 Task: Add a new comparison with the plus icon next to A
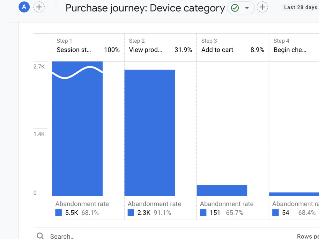click(39, 7)
